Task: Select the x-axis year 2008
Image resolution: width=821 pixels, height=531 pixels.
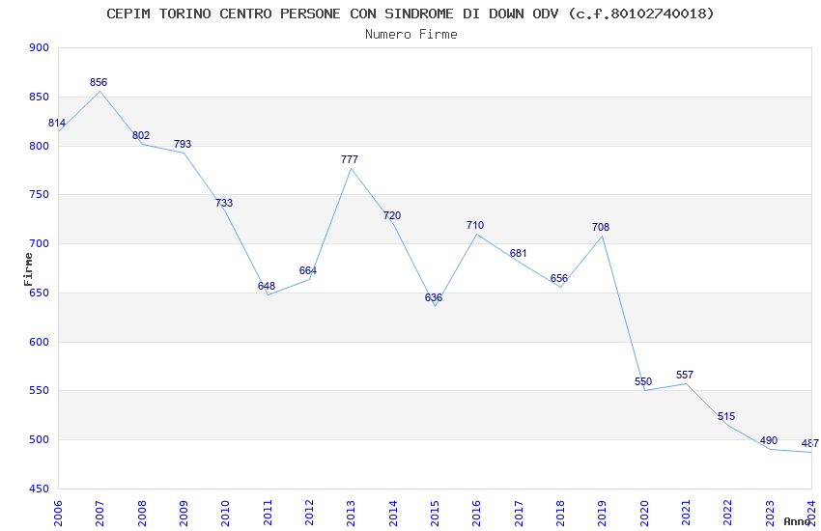Action: [141, 514]
